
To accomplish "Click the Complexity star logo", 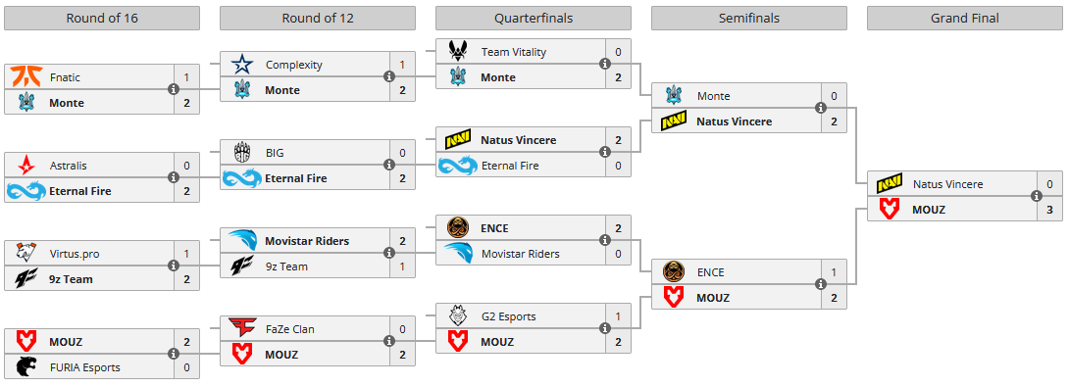I will (x=241, y=65).
